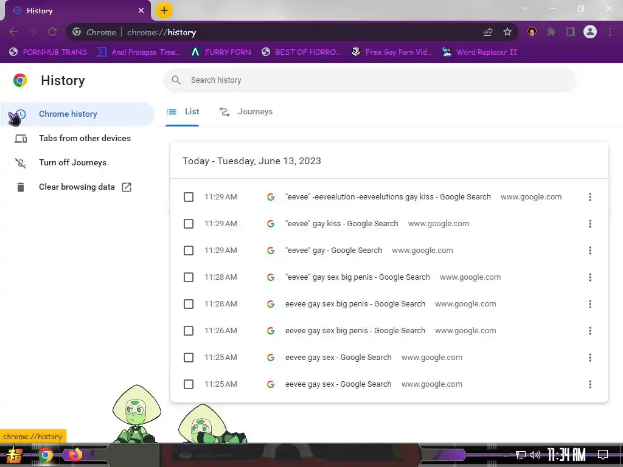The height and width of the screenshot is (467, 623).
Task: Open the PORNHUB TRANS bookmark
Action: [48, 52]
